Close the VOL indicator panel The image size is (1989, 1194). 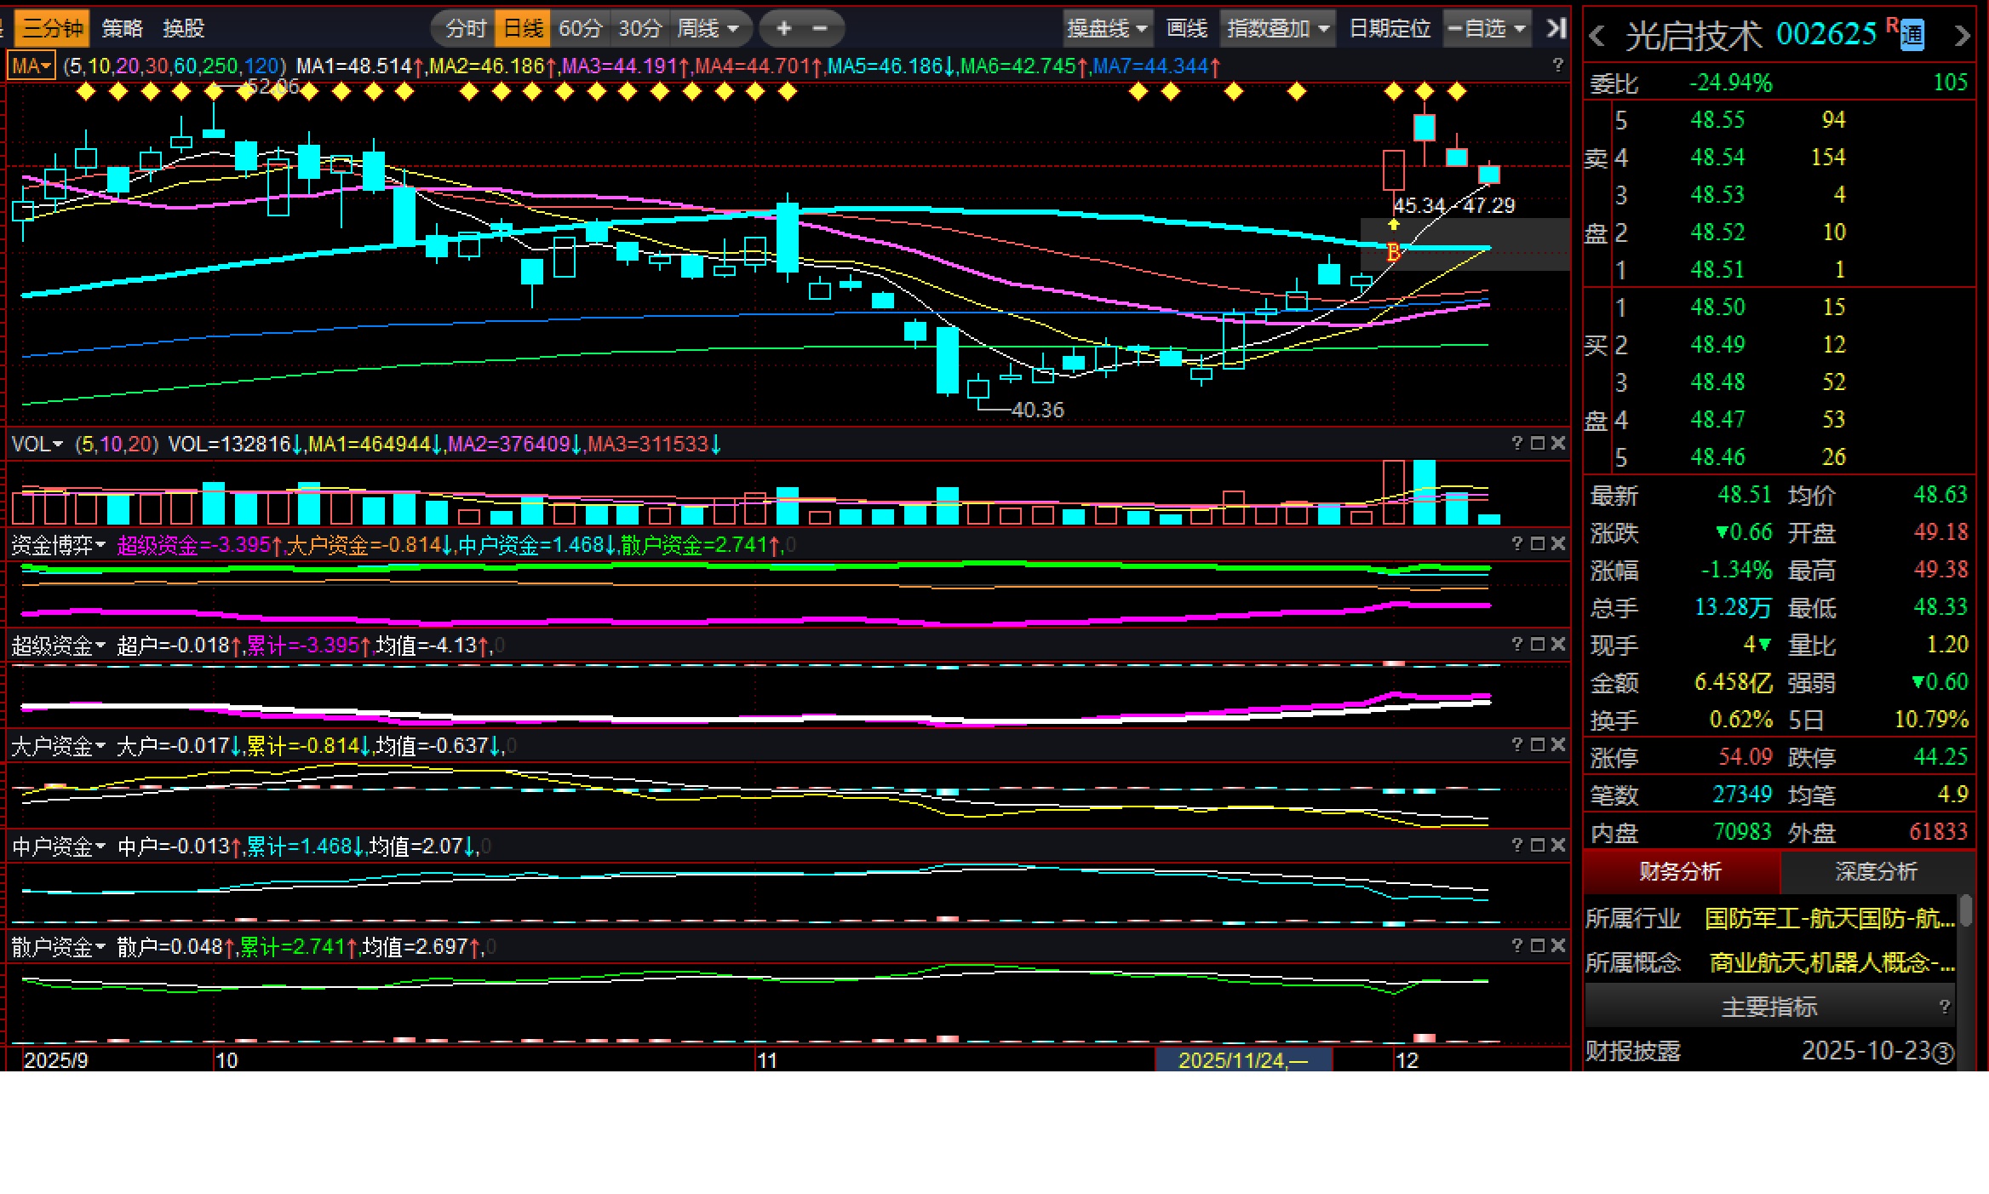[x=1558, y=443]
